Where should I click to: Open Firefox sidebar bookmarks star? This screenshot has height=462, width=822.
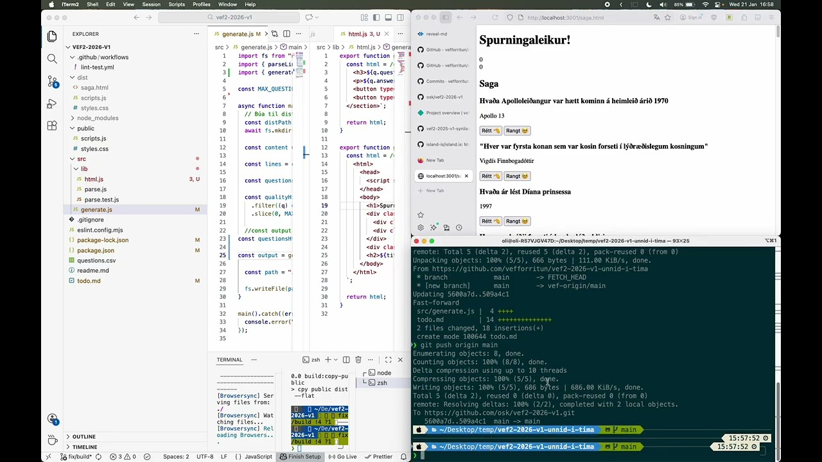coord(421,215)
